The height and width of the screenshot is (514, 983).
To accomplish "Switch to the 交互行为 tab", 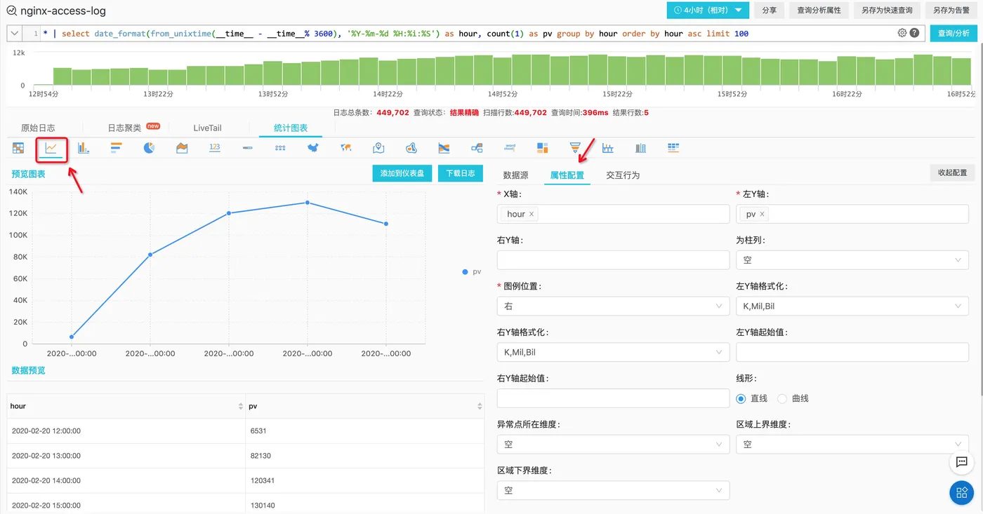I will tap(623, 175).
